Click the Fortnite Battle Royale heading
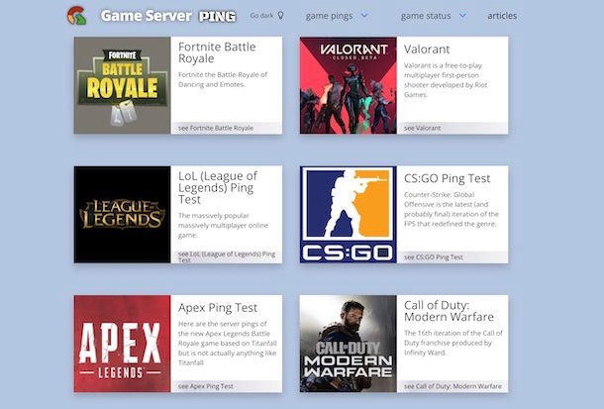 [217, 52]
